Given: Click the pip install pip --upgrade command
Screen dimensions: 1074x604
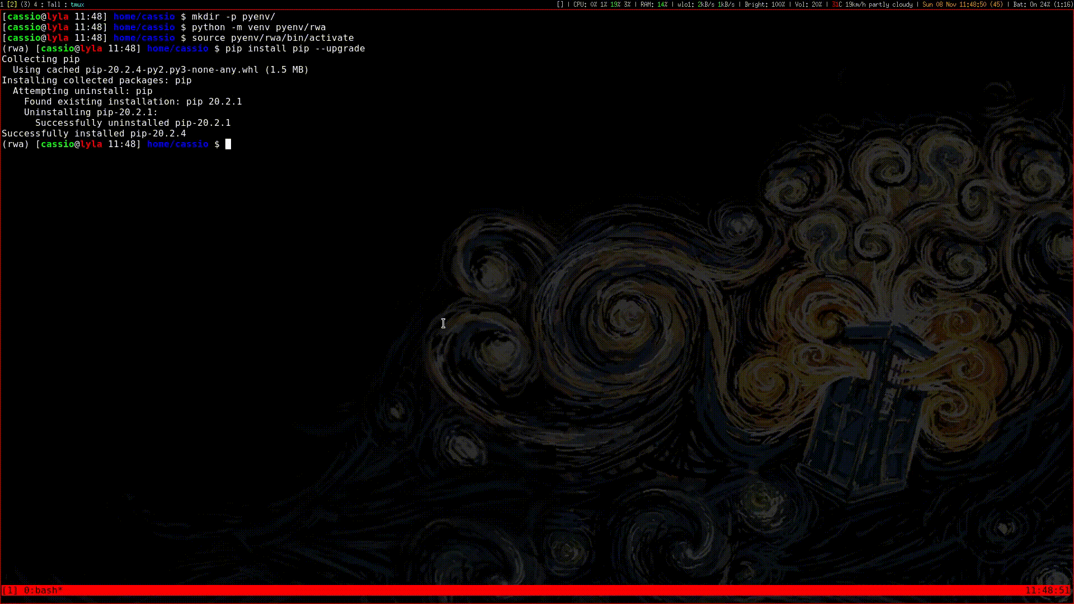Looking at the screenshot, I should click(295, 49).
